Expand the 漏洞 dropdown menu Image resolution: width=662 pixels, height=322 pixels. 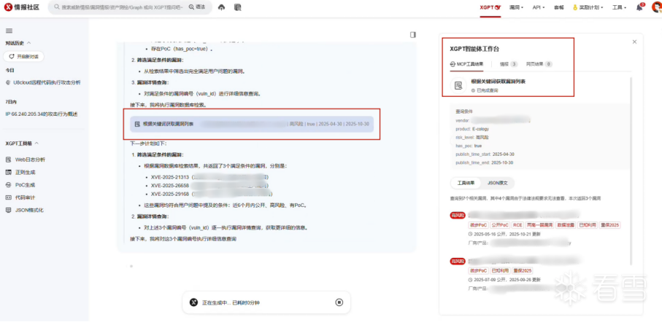point(517,7)
